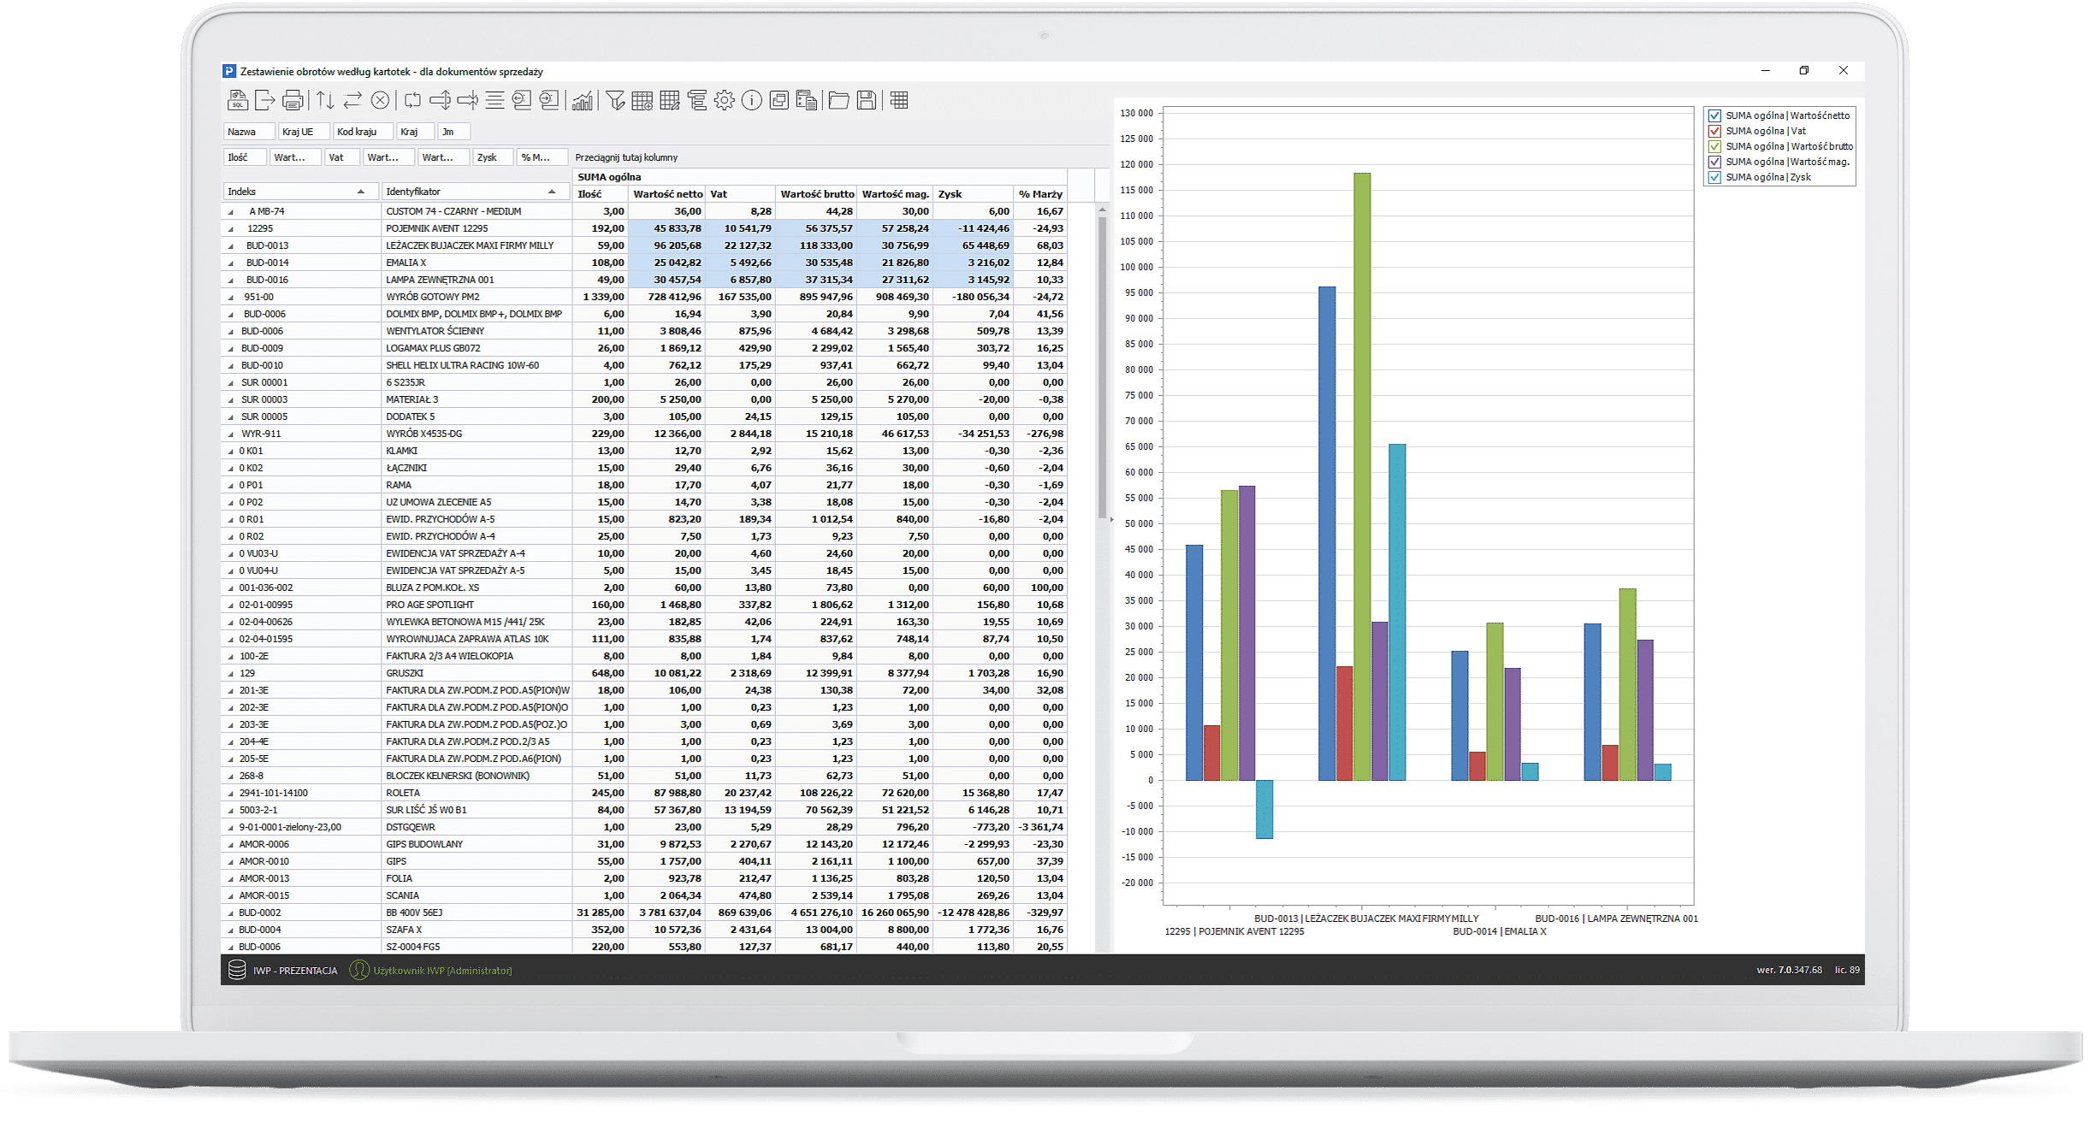Image resolution: width=2096 pixels, height=1140 pixels.
Task: Click the user icon in status bar
Action: [x=359, y=970]
